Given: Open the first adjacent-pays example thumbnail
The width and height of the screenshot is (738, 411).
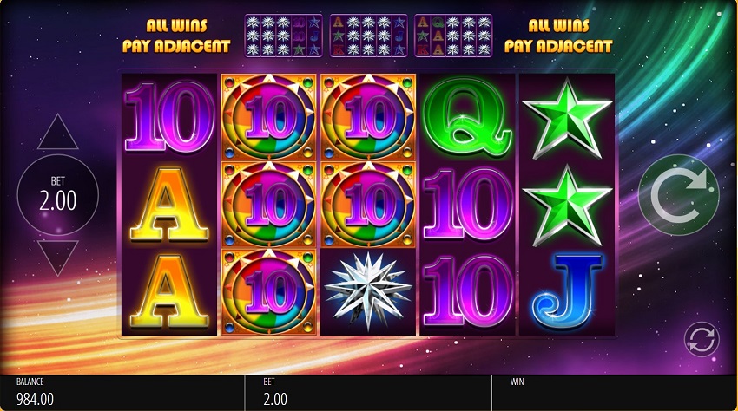Looking at the screenshot, I should tap(284, 36).
